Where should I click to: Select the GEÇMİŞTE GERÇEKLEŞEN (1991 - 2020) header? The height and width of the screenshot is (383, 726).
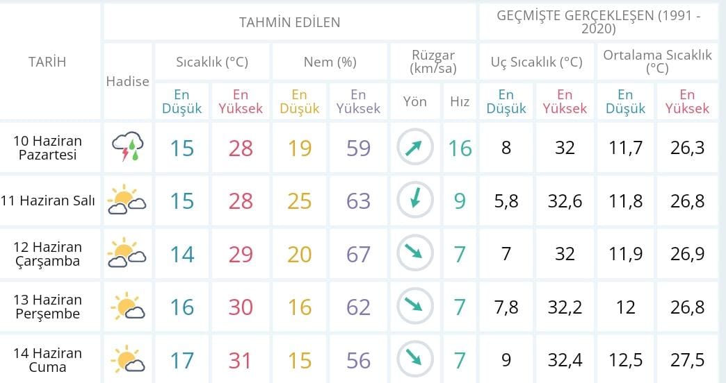click(x=599, y=22)
